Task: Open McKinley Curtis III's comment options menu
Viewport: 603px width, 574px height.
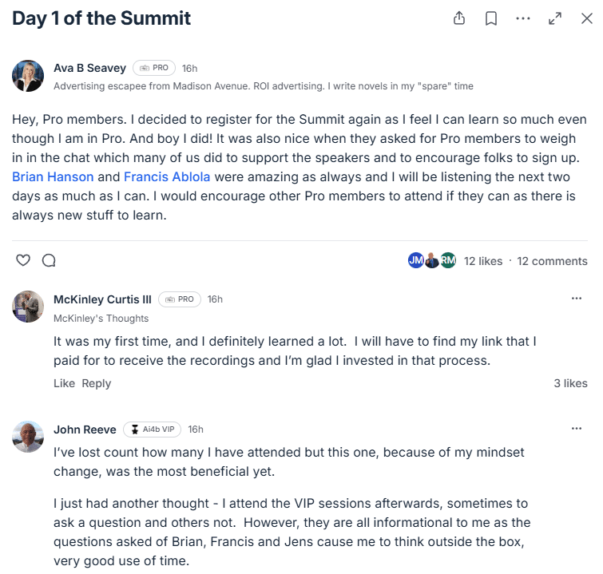Action: point(577,299)
